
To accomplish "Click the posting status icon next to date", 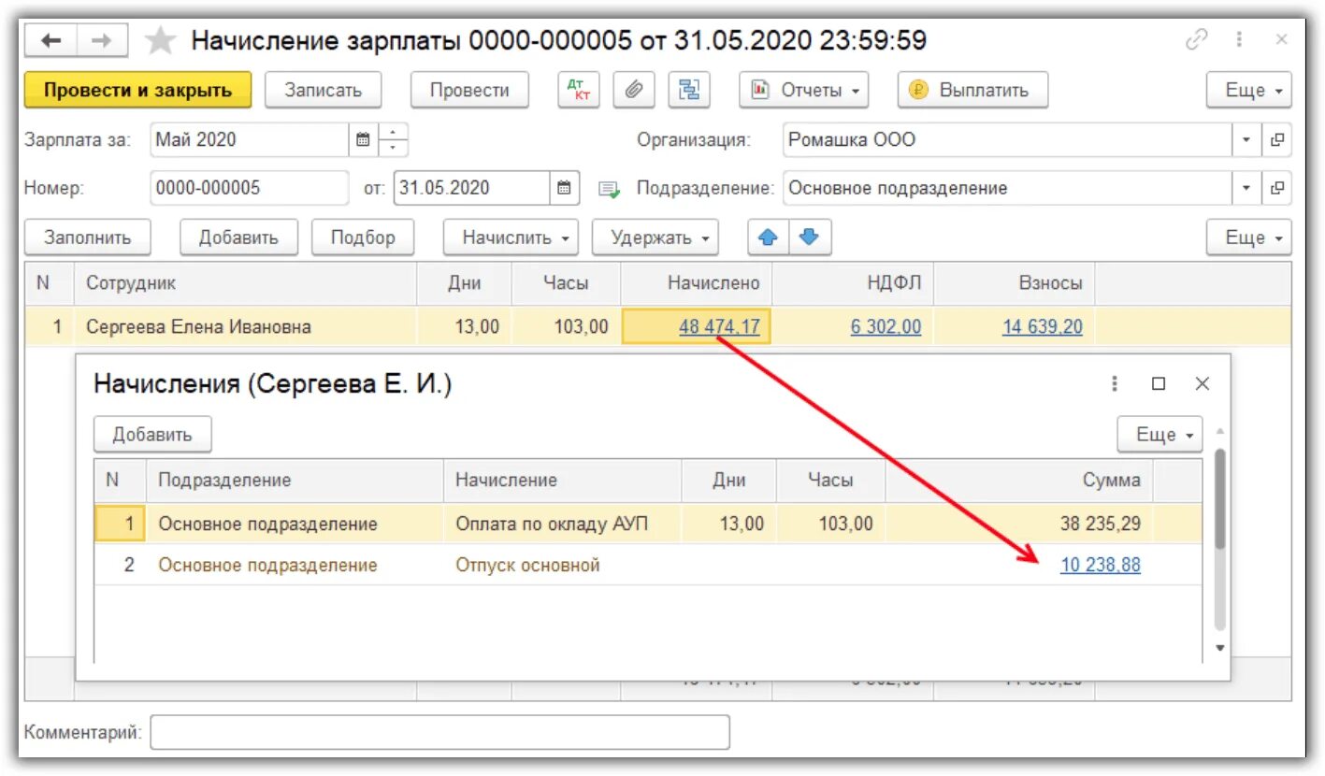I will point(610,189).
